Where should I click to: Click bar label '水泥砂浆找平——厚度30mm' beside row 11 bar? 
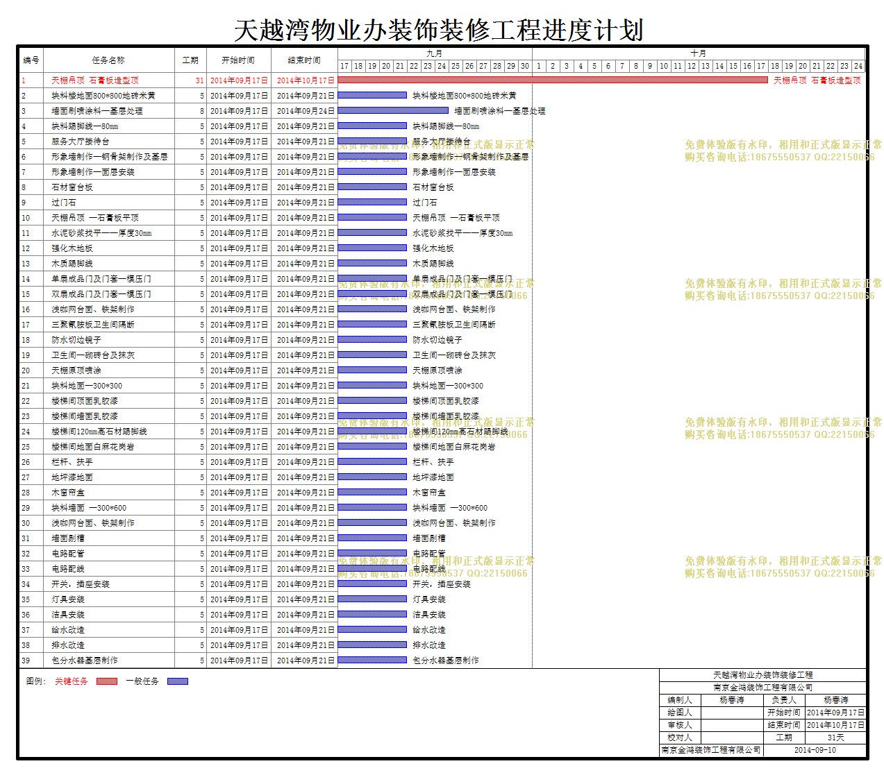tap(462, 233)
